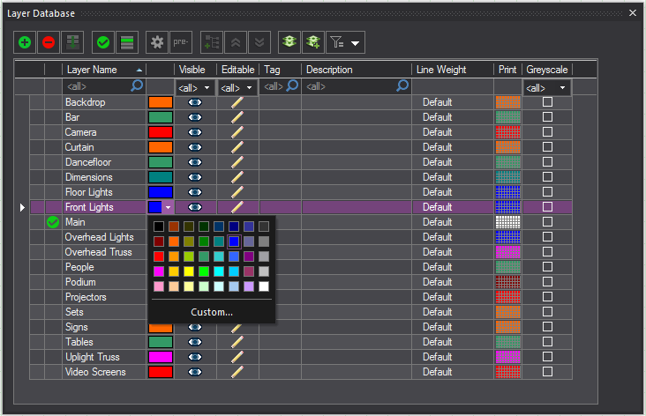Click the print pattern swatch for Main

(507, 222)
